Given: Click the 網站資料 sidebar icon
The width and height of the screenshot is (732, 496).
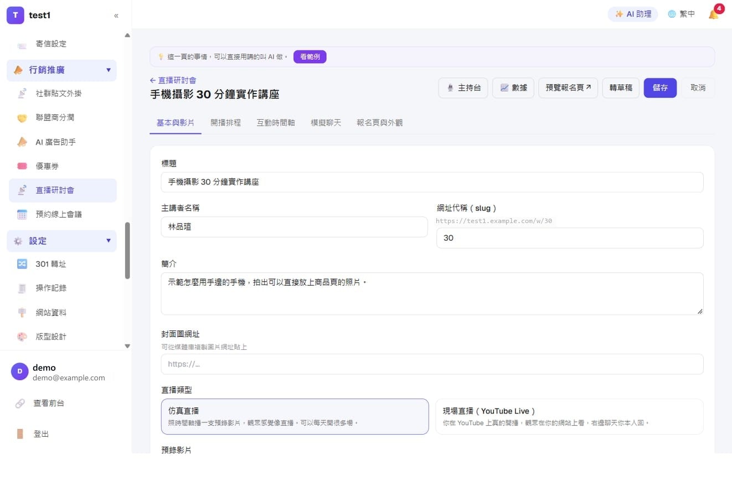Looking at the screenshot, I should [x=22, y=312].
